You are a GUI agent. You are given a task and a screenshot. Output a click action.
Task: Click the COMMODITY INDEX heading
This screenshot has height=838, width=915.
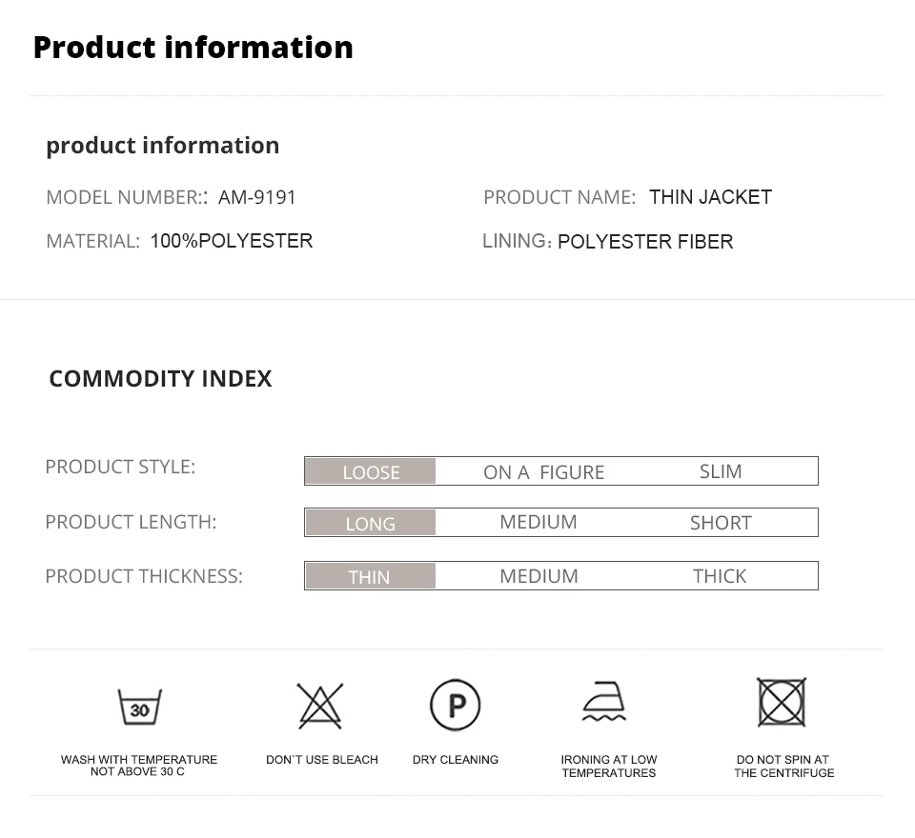(160, 378)
